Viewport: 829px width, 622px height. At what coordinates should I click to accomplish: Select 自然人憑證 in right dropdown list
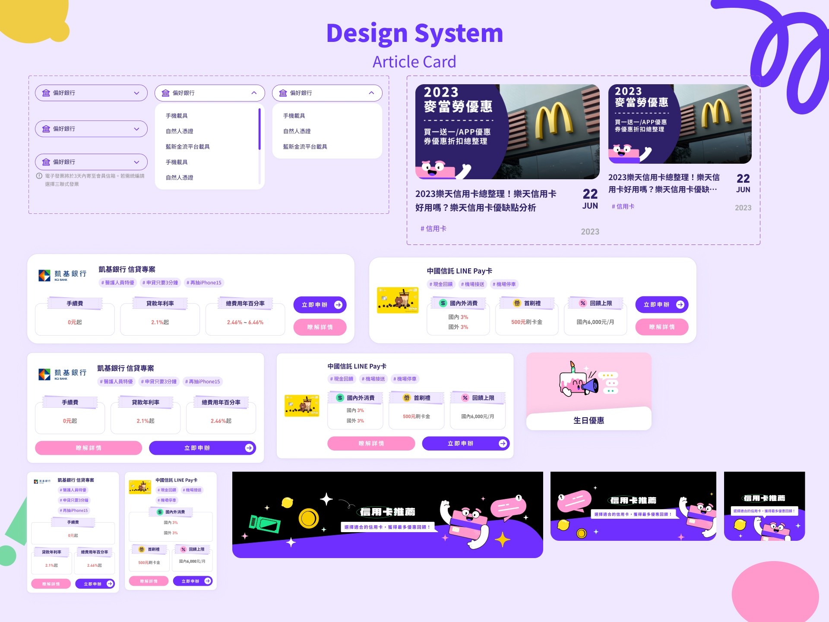tap(297, 131)
